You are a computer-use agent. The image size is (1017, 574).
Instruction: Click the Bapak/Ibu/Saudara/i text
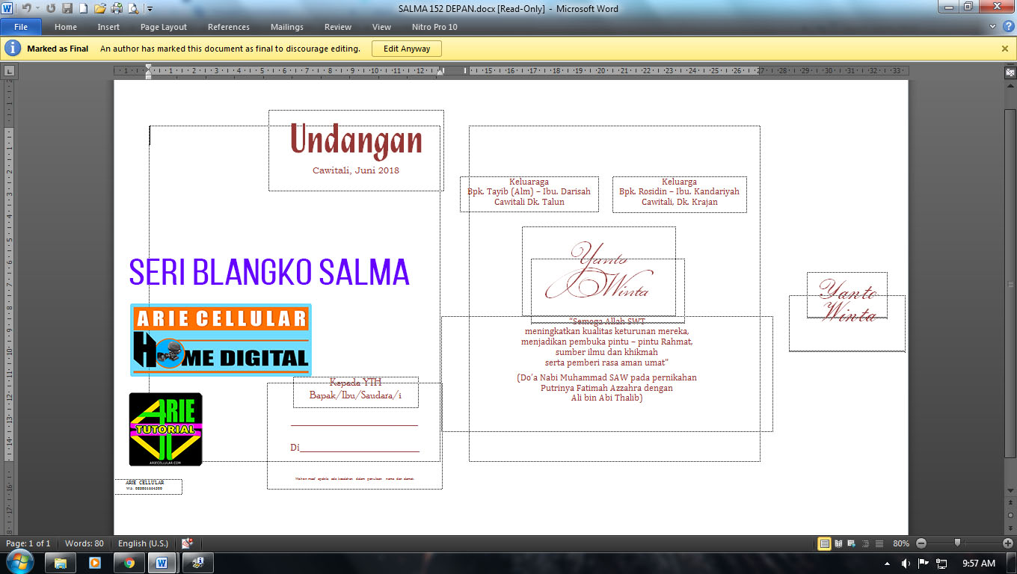point(355,395)
